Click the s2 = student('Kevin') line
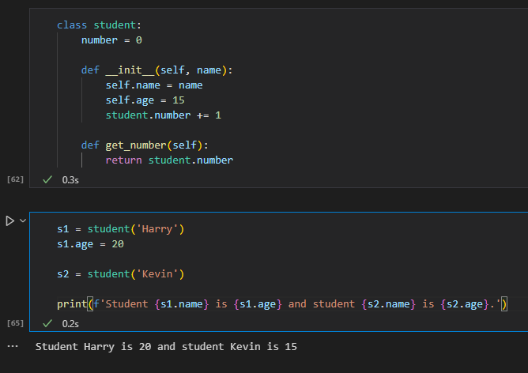The width and height of the screenshot is (528, 373). click(121, 274)
